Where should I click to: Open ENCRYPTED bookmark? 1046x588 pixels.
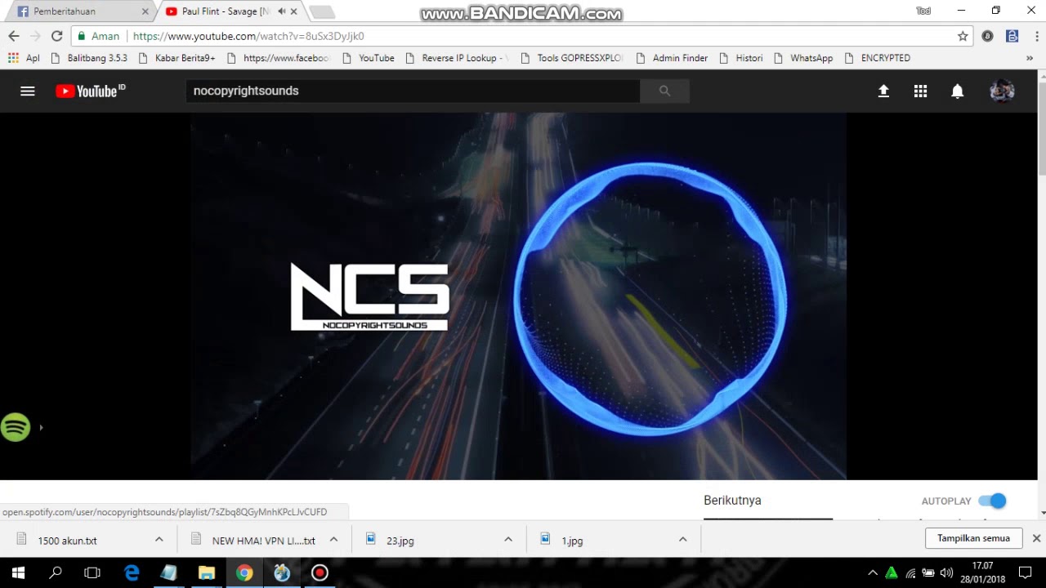[878, 58]
